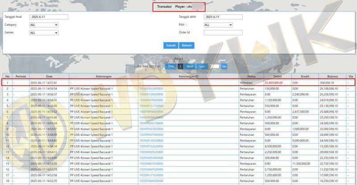This screenshot has height=185, width=357.
Task: Click the page number input box
Action: click(214, 67)
